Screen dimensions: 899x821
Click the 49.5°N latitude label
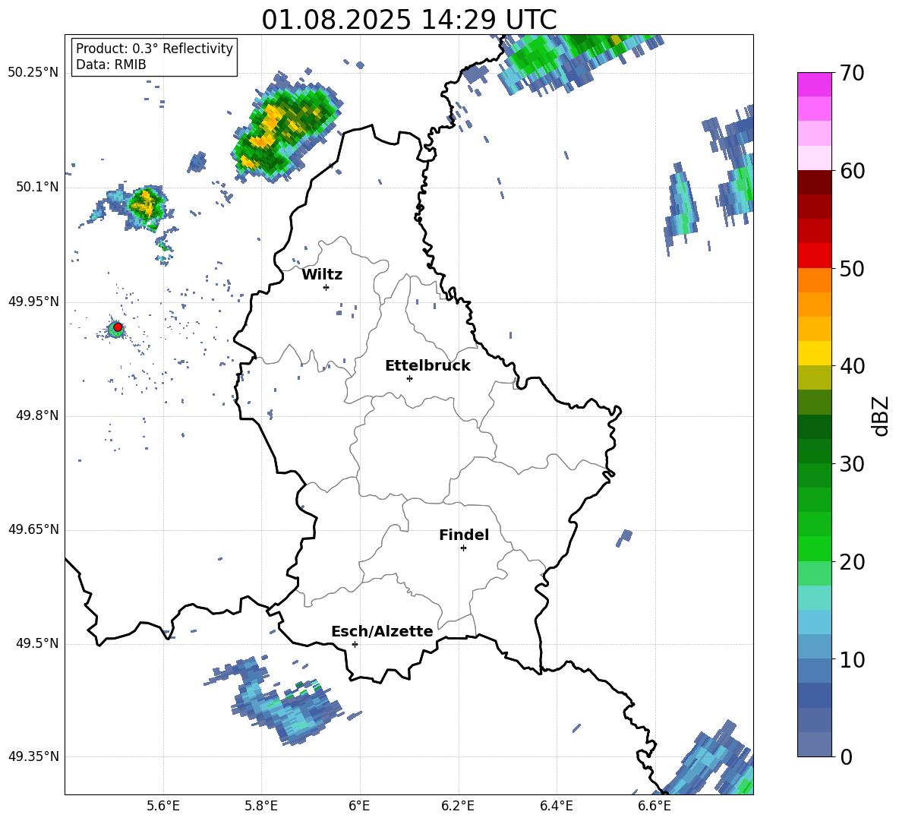[37, 643]
